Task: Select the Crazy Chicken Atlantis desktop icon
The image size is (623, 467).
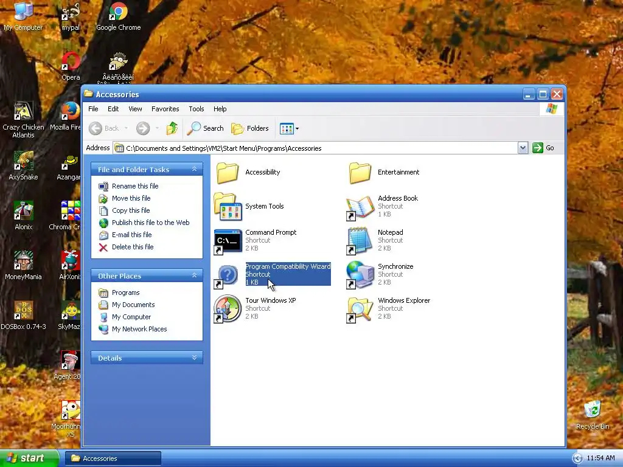Action: pos(23,119)
